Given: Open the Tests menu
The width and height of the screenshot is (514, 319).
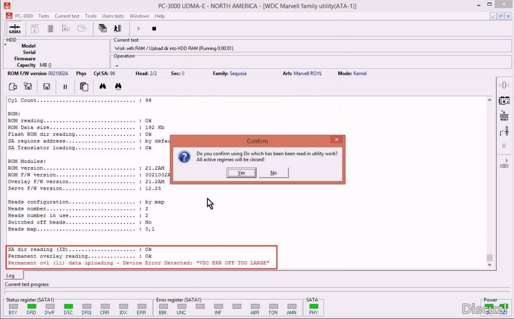Looking at the screenshot, I should tap(44, 16).
